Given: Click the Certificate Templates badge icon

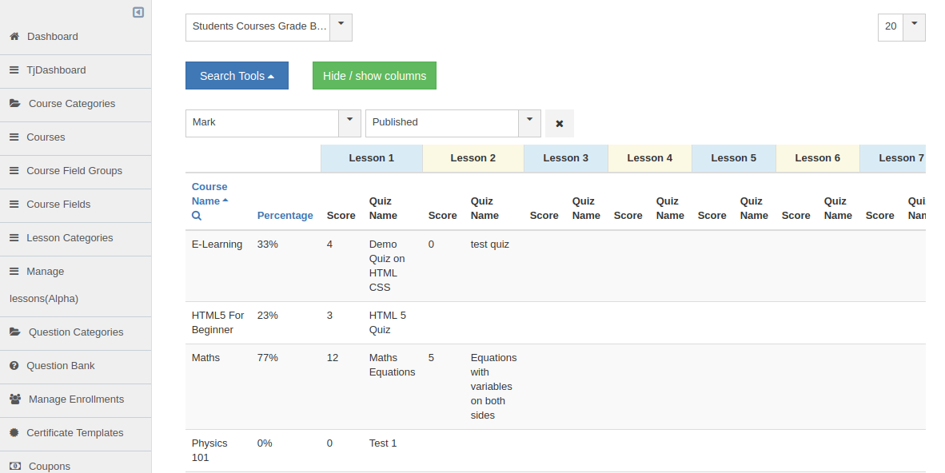Looking at the screenshot, I should click(x=14, y=433).
